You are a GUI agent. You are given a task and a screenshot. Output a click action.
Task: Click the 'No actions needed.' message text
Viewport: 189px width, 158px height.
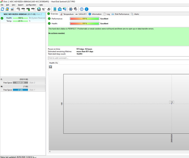(x=57, y=33)
